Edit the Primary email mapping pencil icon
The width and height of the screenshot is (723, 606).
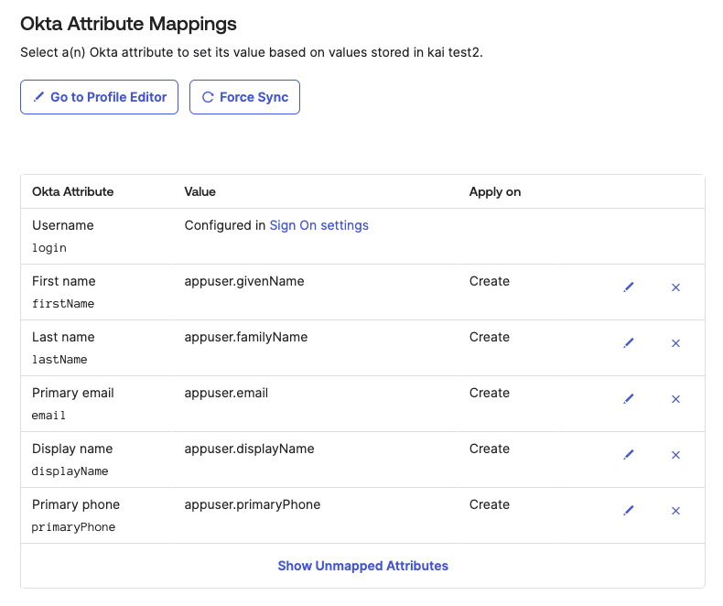pyautogui.click(x=629, y=399)
